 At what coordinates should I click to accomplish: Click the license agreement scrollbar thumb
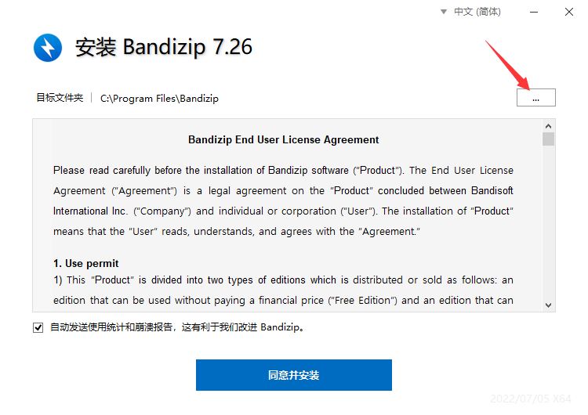click(548, 139)
